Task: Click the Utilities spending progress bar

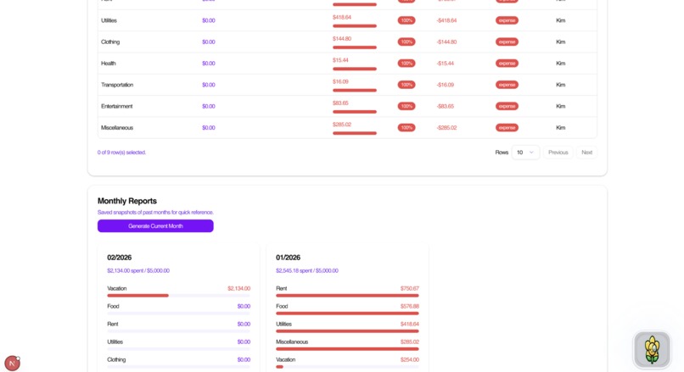Action: (354, 26)
